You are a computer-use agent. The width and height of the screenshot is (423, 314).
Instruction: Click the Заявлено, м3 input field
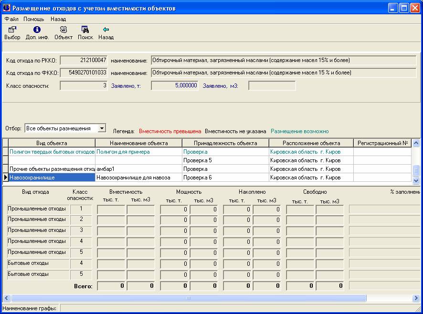point(272,86)
